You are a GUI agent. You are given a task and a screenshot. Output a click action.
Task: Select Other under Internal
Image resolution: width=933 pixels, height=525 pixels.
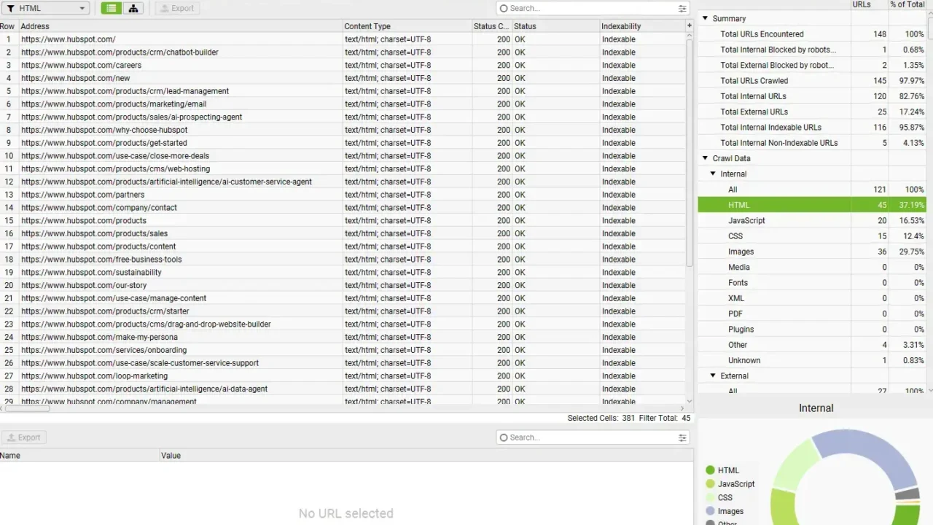point(812,345)
